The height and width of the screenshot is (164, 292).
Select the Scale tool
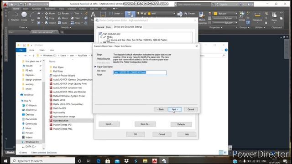63,23
